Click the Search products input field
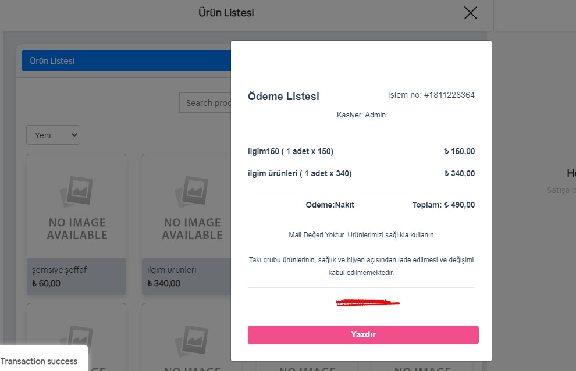Image resolution: width=576 pixels, height=371 pixels. click(205, 103)
